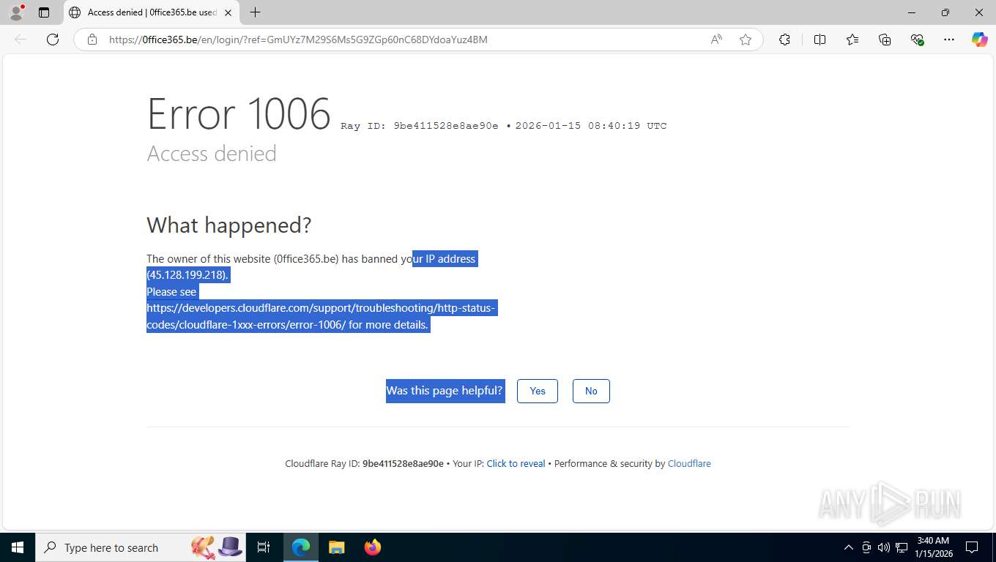
Task: Open the Copilot sidebar icon
Action: (x=979, y=40)
